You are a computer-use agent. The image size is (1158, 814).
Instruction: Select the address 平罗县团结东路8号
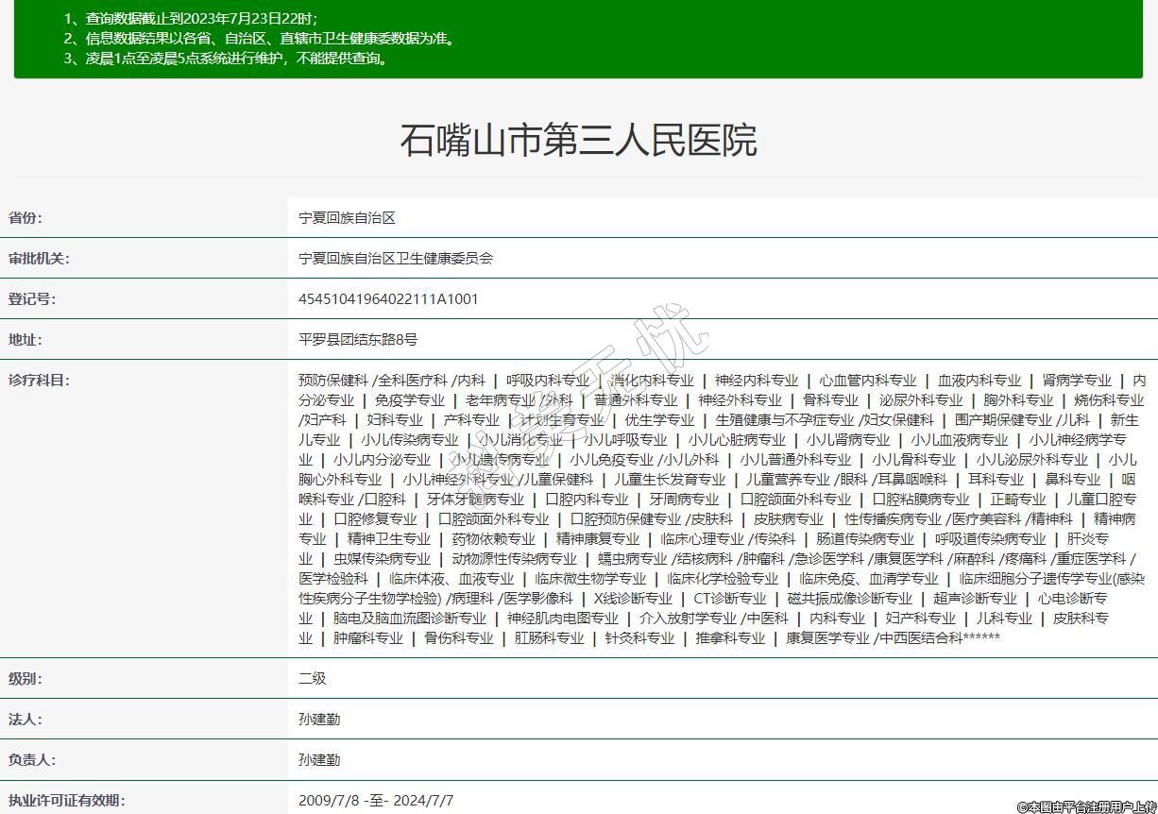[x=358, y=339]
